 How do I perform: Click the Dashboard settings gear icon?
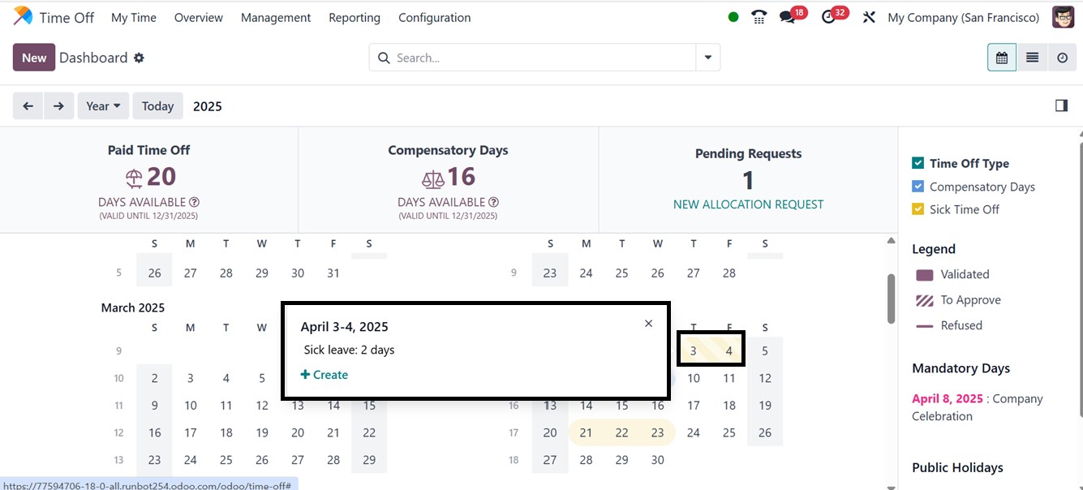139,58
